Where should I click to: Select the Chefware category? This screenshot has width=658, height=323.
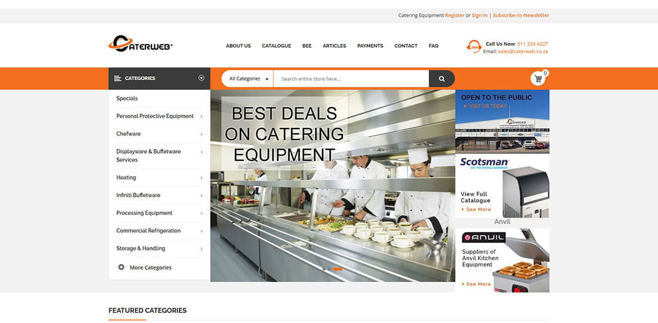pos(129,134)
